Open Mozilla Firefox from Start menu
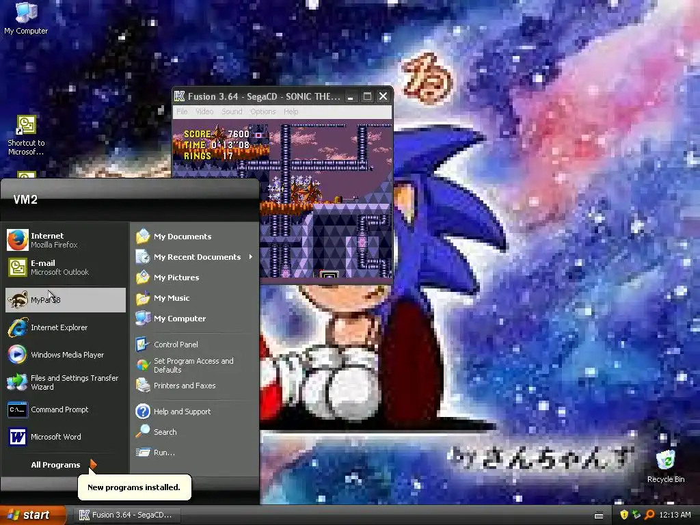Viewport: 700px width, 525px height. click(65, 240)
